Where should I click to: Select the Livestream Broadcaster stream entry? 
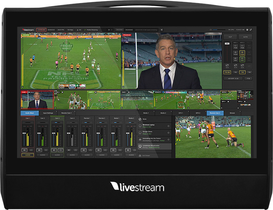click(x=155, y=147)
